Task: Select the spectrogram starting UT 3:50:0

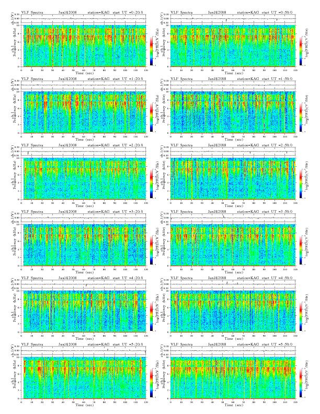Action: [x=233, y=245]
